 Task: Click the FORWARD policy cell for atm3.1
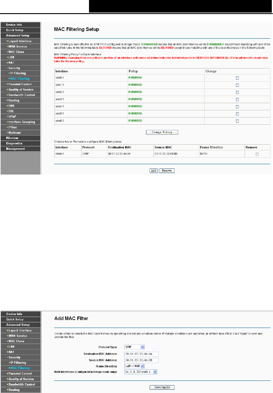[166, 99]
